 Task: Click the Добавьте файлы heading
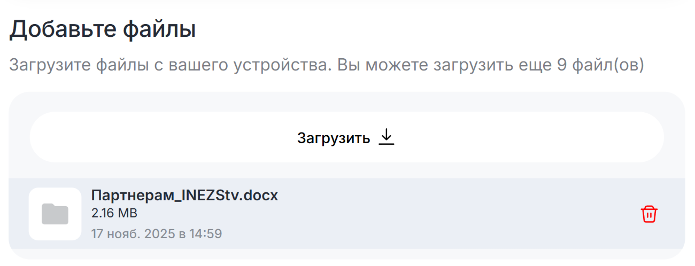tap(103, 29)
